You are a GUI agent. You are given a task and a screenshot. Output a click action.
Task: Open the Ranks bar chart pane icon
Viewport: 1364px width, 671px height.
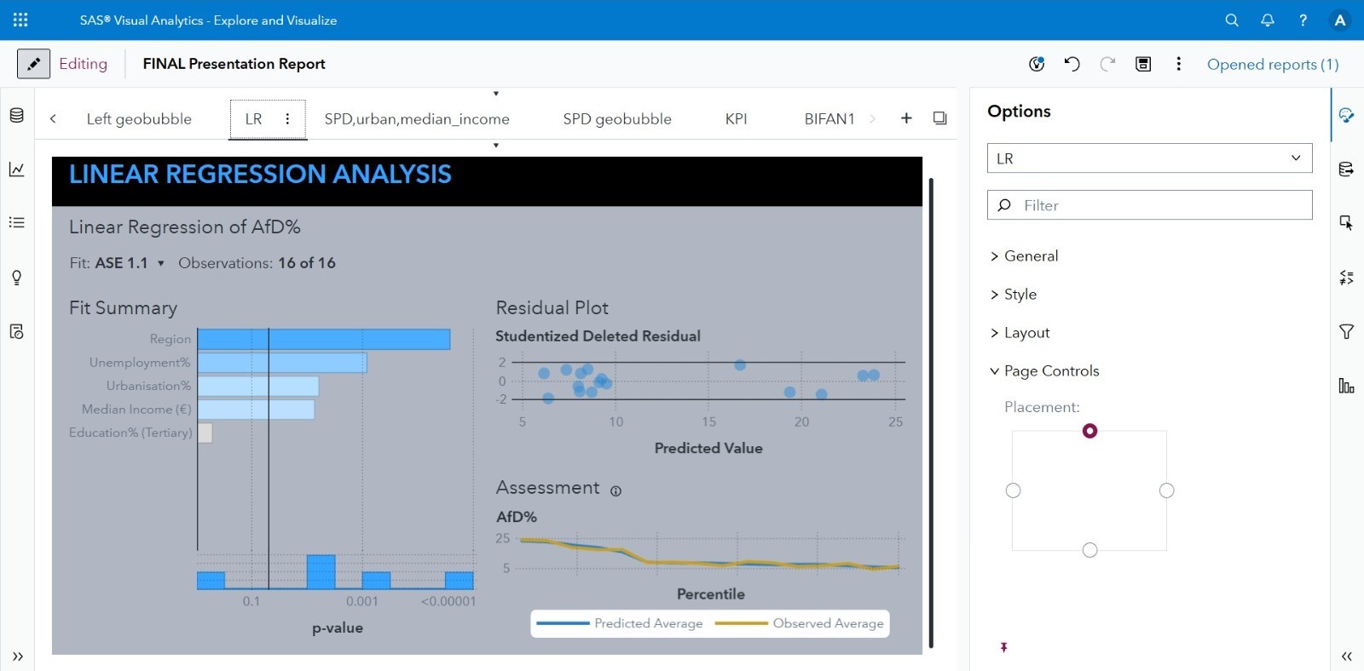tap(1346, 386)
